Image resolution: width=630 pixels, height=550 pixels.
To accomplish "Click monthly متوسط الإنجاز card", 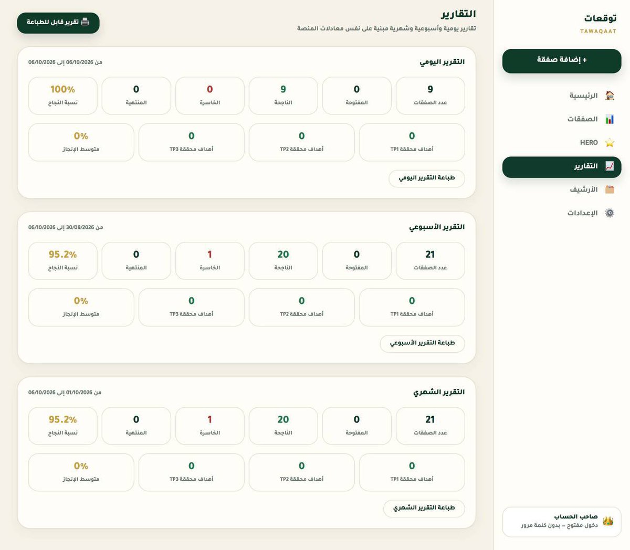I will [81, 472].
